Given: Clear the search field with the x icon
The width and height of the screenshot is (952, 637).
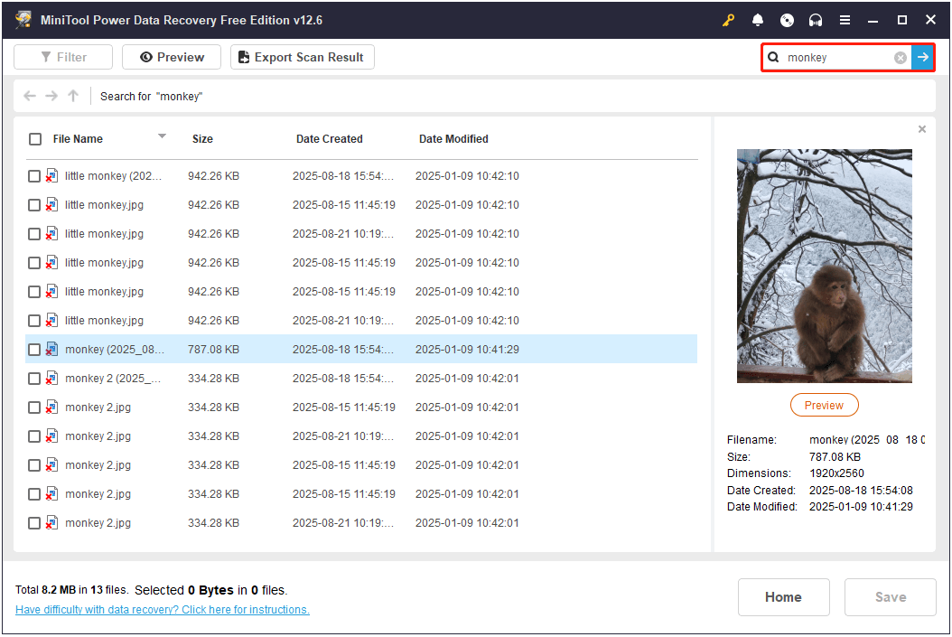Looking at the screenshot, I should click(x=901, y=57).
